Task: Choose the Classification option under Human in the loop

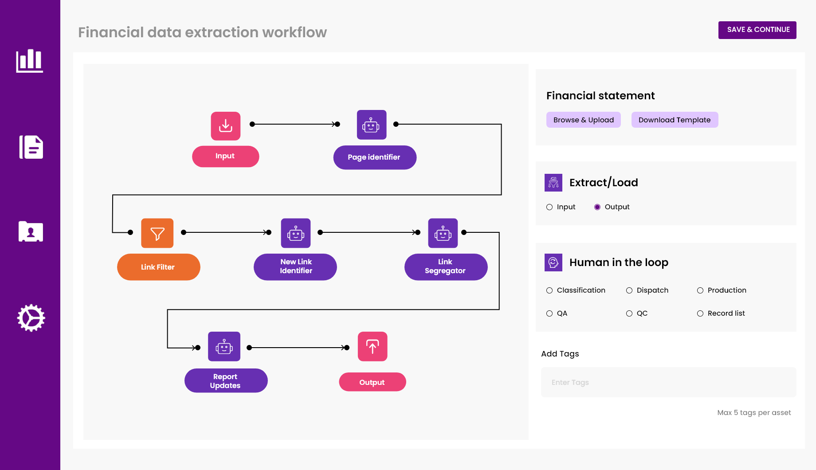Action: (x=549, y=290)
